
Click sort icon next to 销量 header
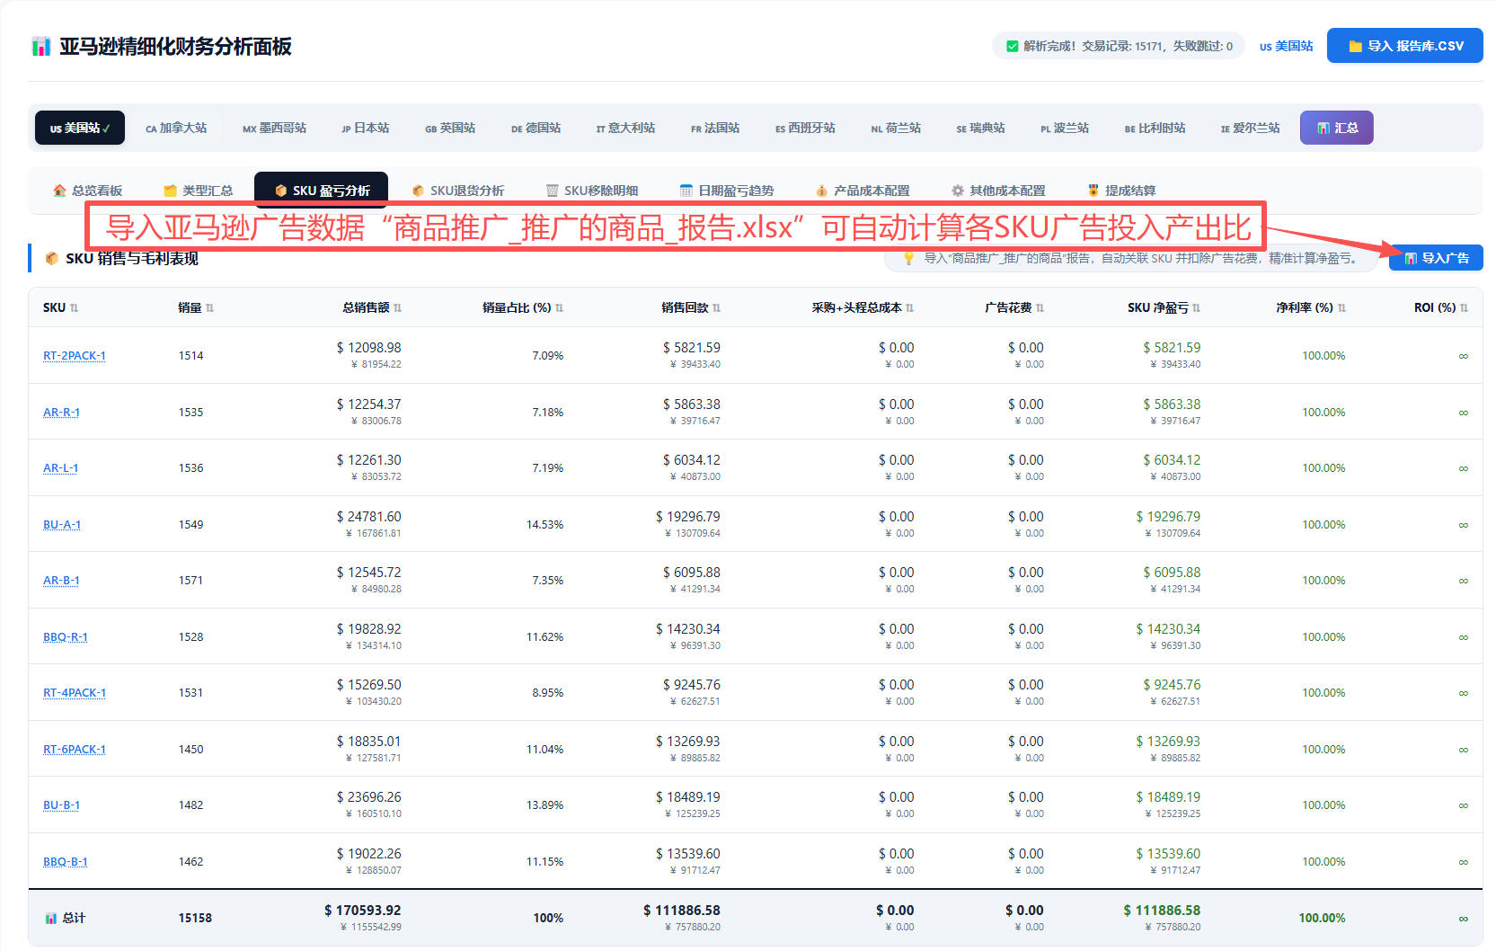(x=209, y=308)
